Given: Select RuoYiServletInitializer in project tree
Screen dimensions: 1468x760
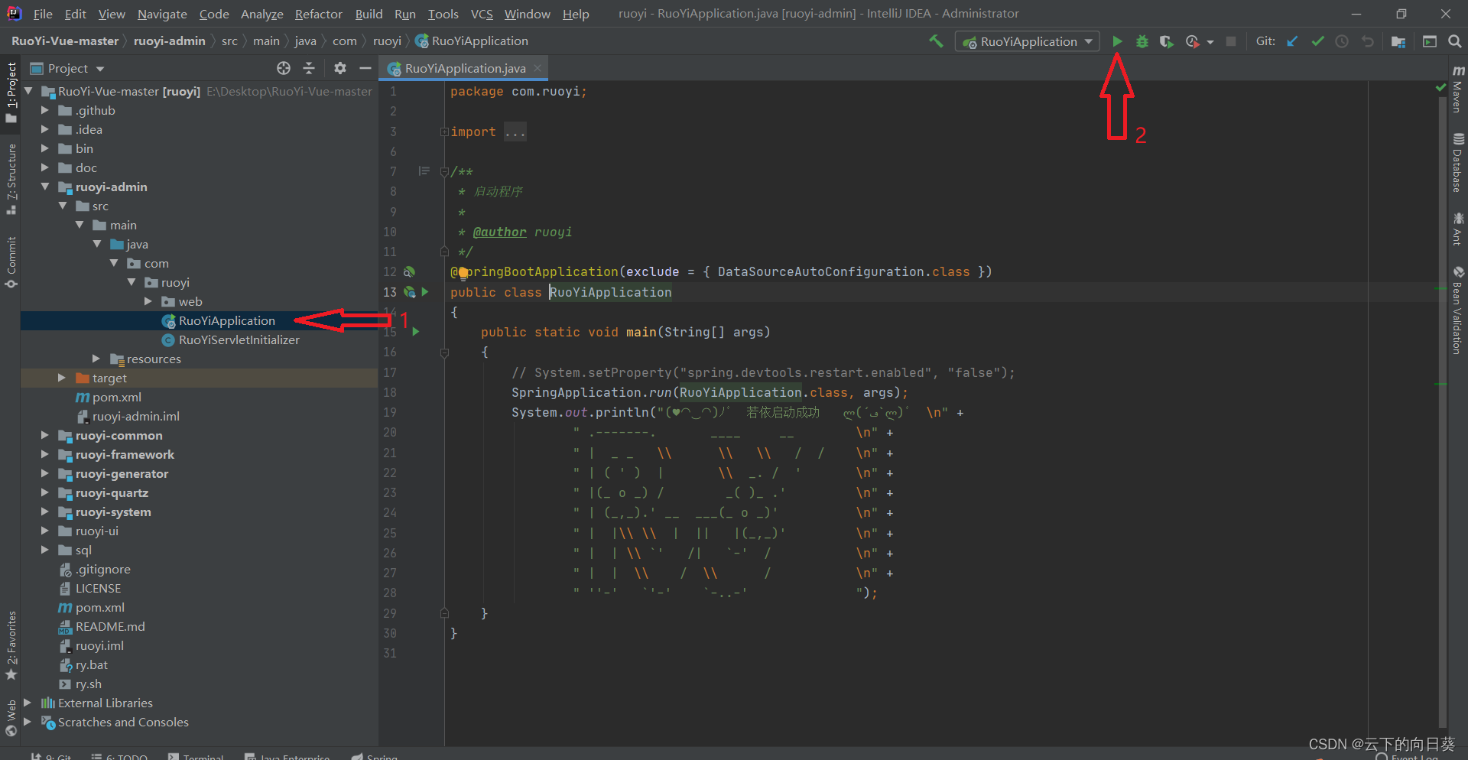Looking at the screenshot, I should click(239, 339).
